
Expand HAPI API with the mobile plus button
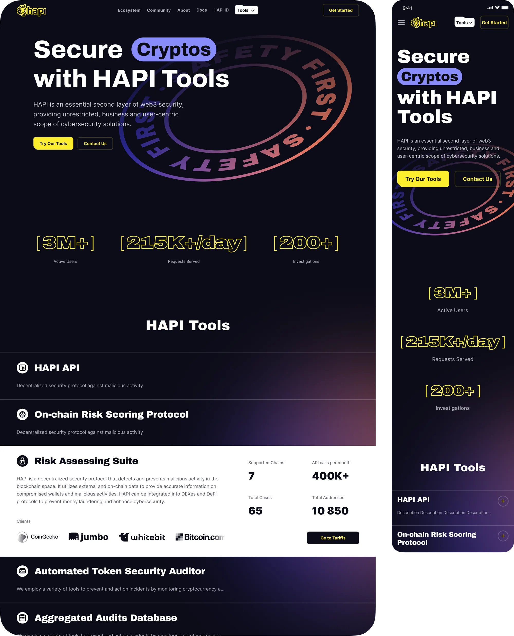point(503,501)
